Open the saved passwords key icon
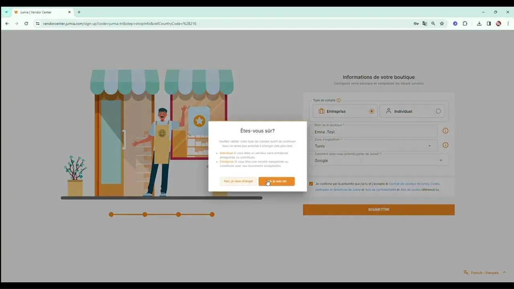 (416, 24)
